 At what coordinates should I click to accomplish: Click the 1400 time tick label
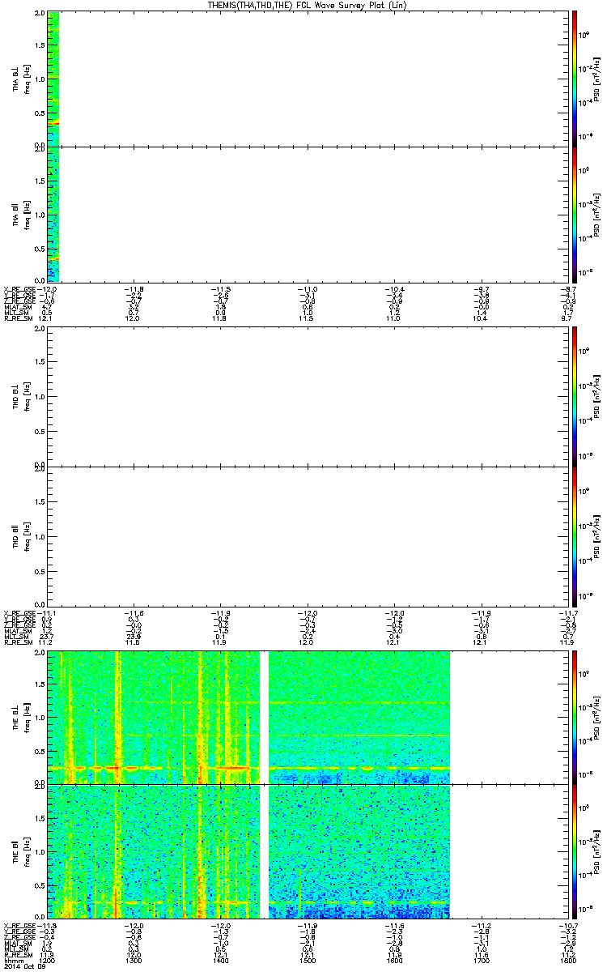(221, 961)
